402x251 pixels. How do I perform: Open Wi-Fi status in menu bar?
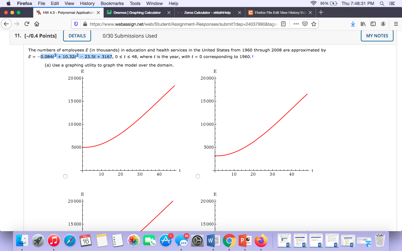[313, 3]
